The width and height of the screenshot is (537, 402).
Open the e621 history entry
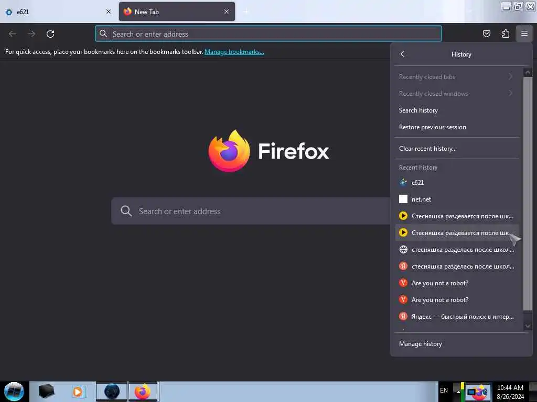457,183
